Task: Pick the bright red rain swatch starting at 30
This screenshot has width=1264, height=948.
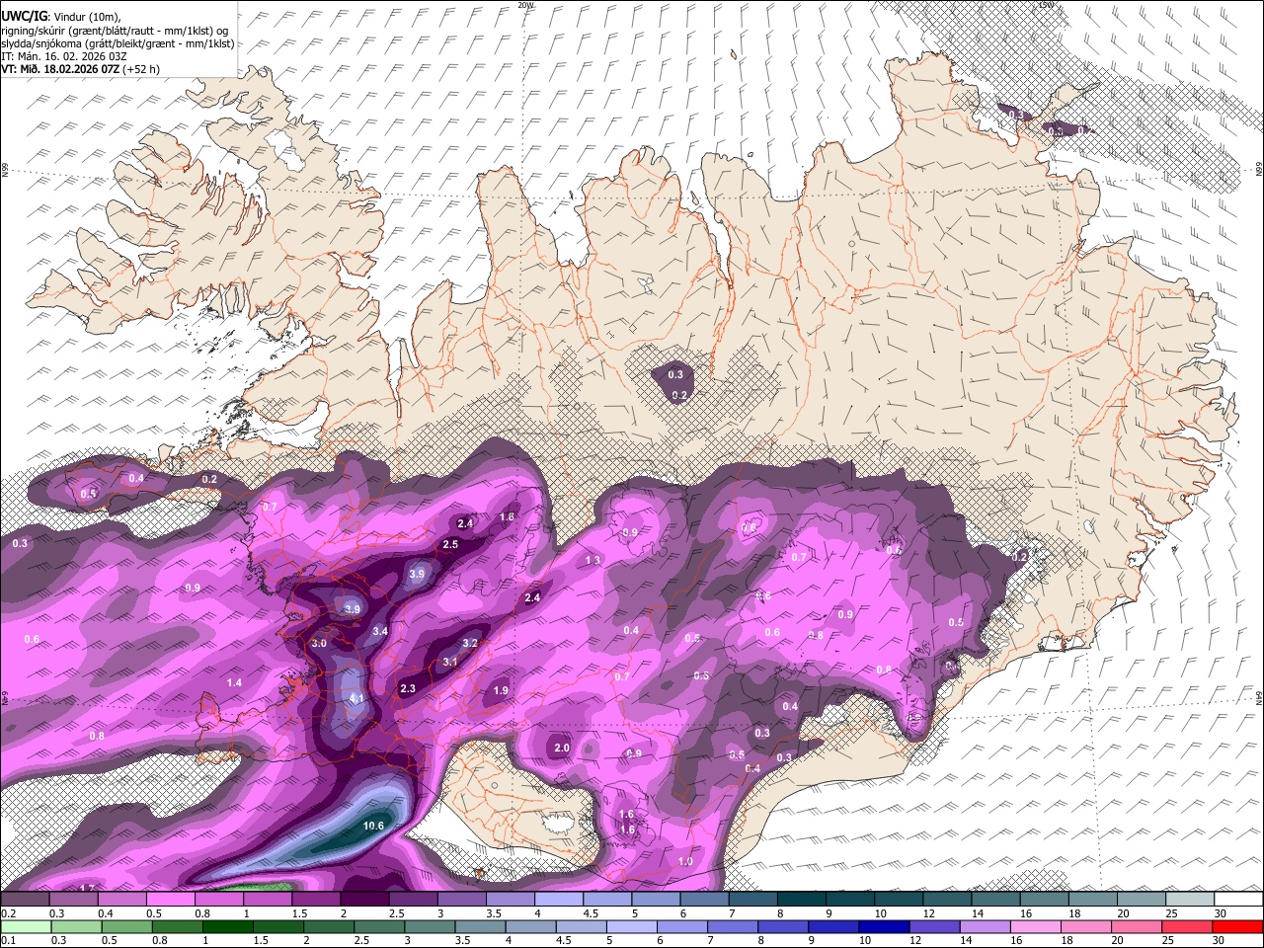Action: click(x=1238, y=926)
